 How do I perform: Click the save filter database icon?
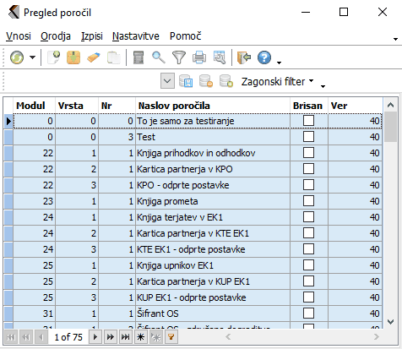tap(186, 82)
